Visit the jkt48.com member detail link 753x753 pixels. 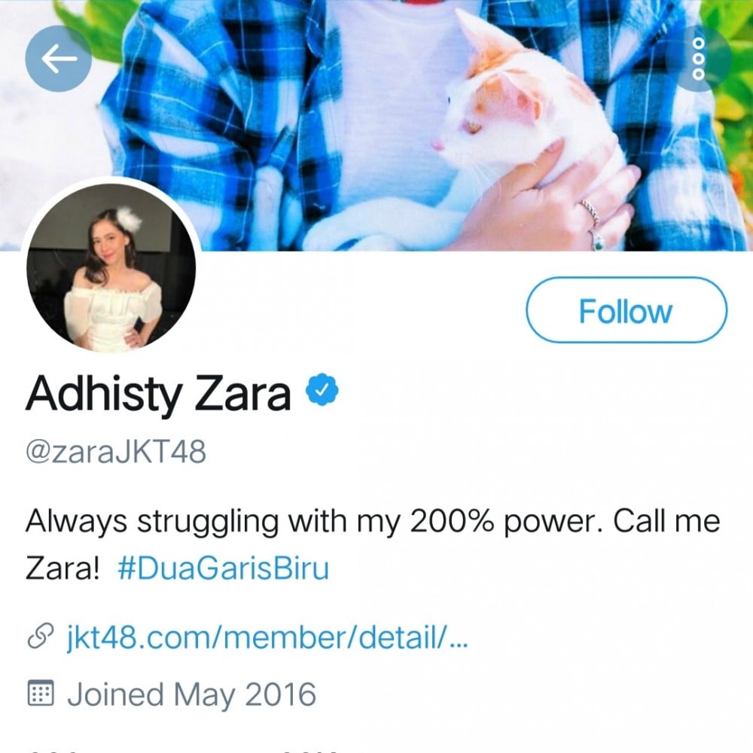click(267, 636)
